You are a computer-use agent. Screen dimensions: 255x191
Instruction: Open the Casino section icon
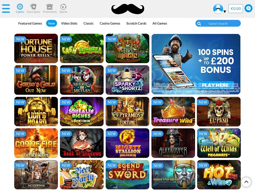click(x=20, y=7)
